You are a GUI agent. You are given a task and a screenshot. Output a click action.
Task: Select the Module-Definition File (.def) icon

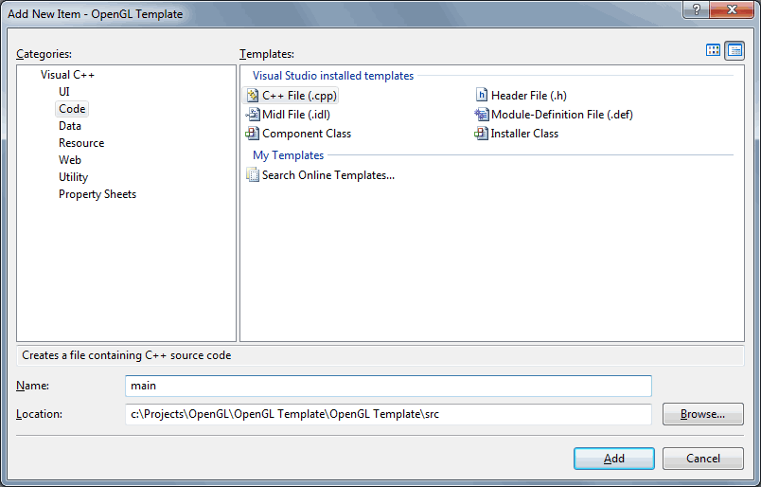481,115
